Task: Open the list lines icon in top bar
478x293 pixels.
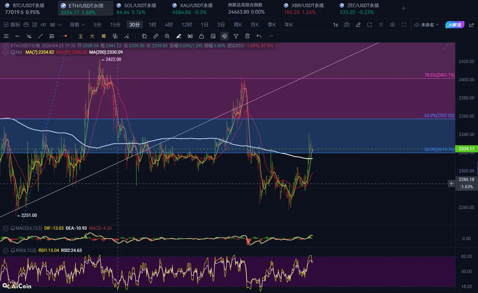Action: (x=381, y=25)
